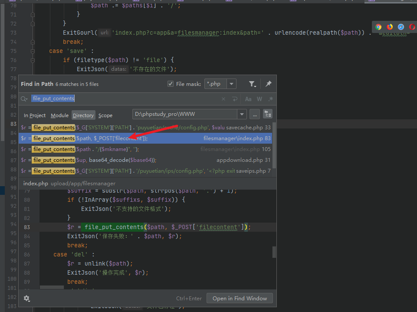
Task: Click the search history magnifier icon
Action: [25, 99]
